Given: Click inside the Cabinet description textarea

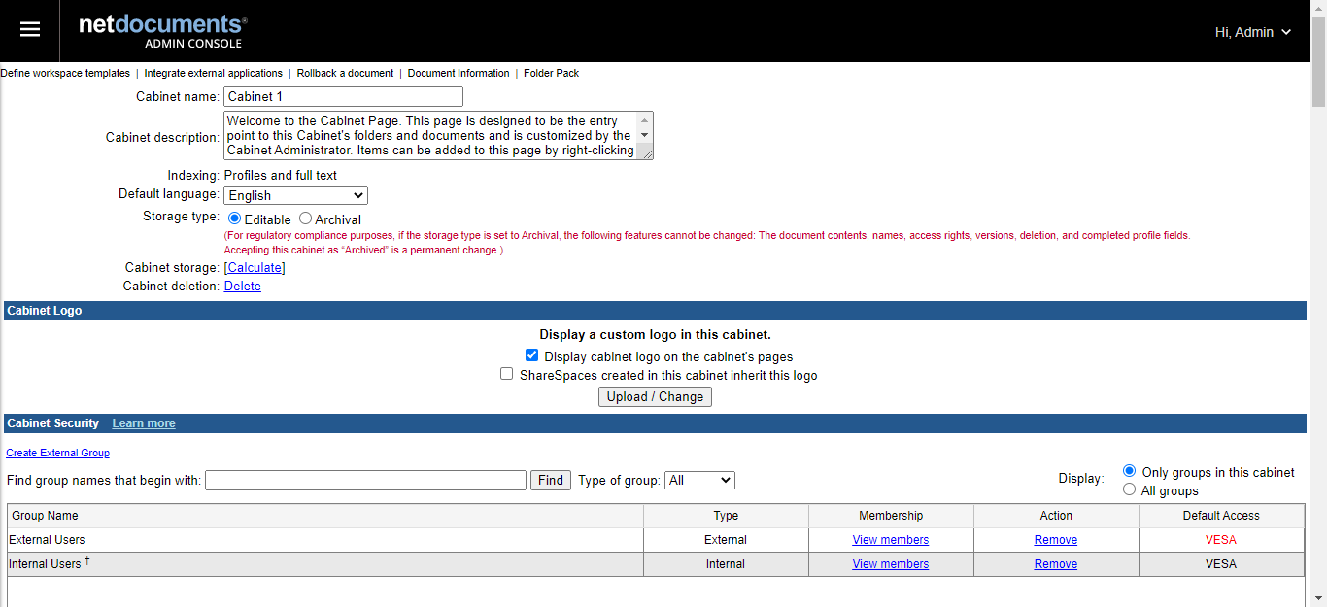Looking at the screenshot, I should coord(430,136).
